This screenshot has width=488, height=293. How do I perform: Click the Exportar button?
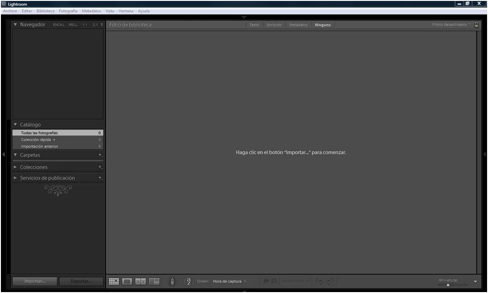81,281
